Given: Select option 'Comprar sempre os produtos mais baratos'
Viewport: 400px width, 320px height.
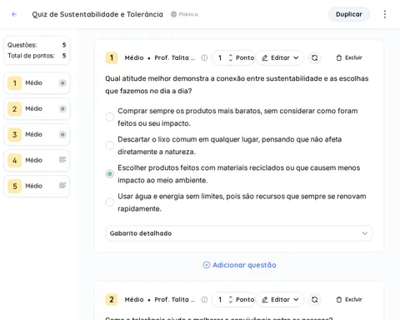Looking at the screenshot, I should [110, 117].
